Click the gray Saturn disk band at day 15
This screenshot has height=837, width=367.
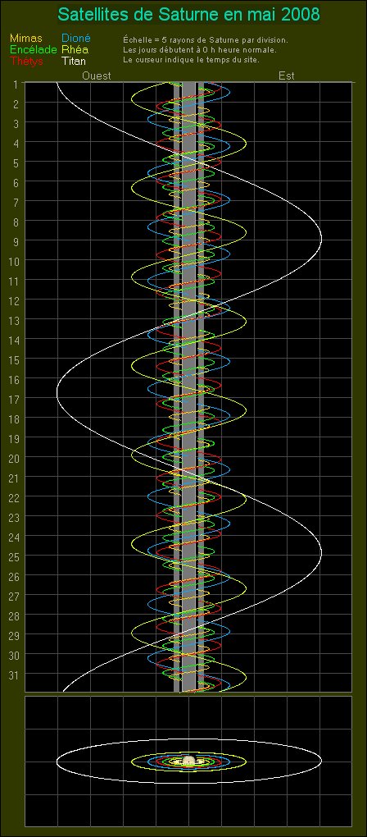tap(188, 360)
